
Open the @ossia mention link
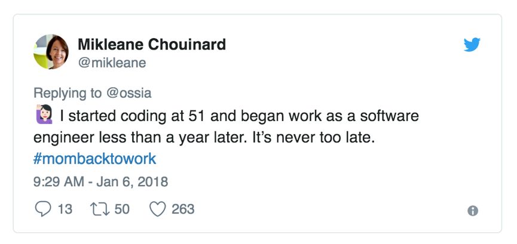pyautogui.click(x=129, y=93)
